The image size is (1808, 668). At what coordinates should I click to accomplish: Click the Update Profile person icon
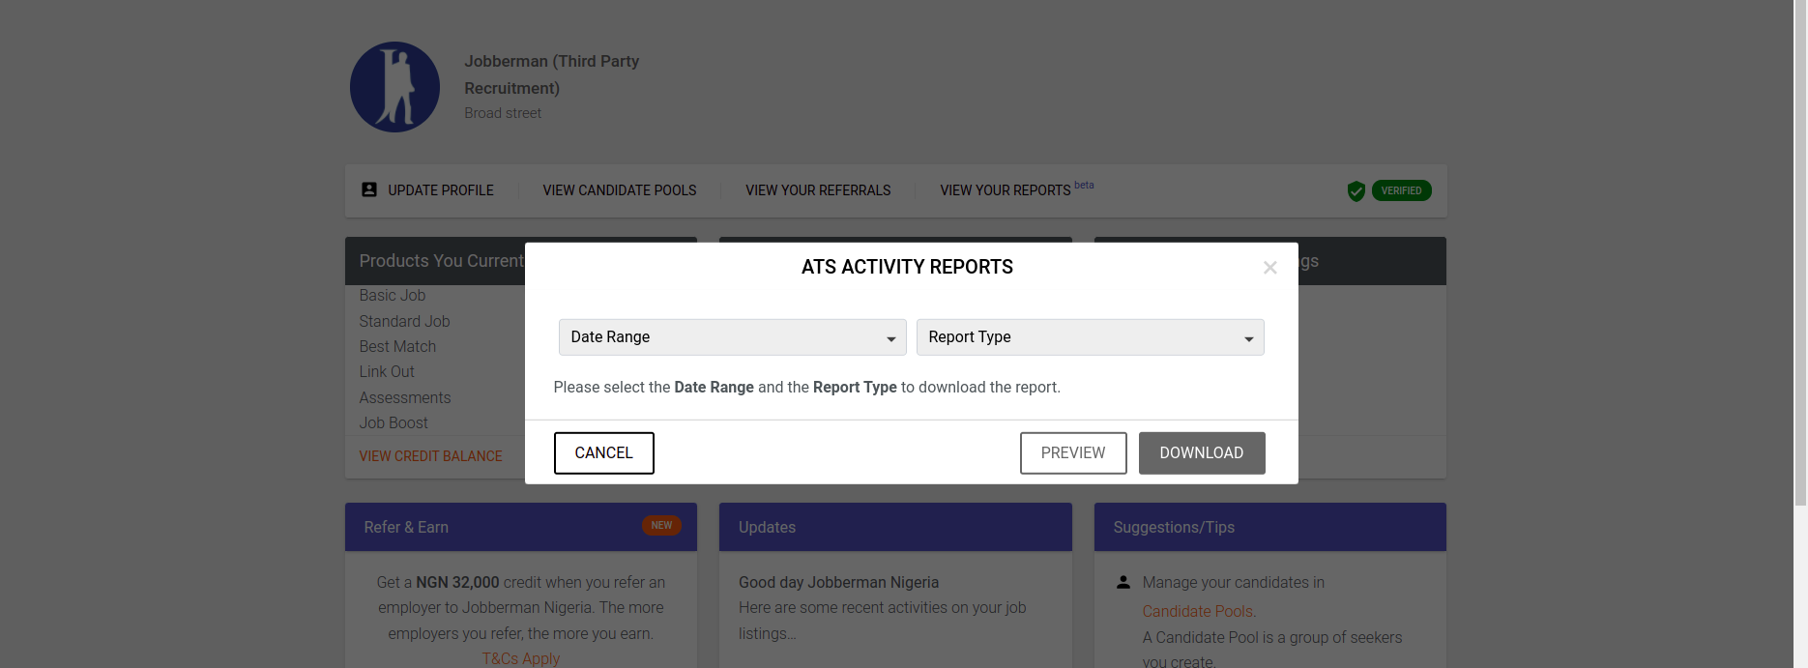click(369, 189)
